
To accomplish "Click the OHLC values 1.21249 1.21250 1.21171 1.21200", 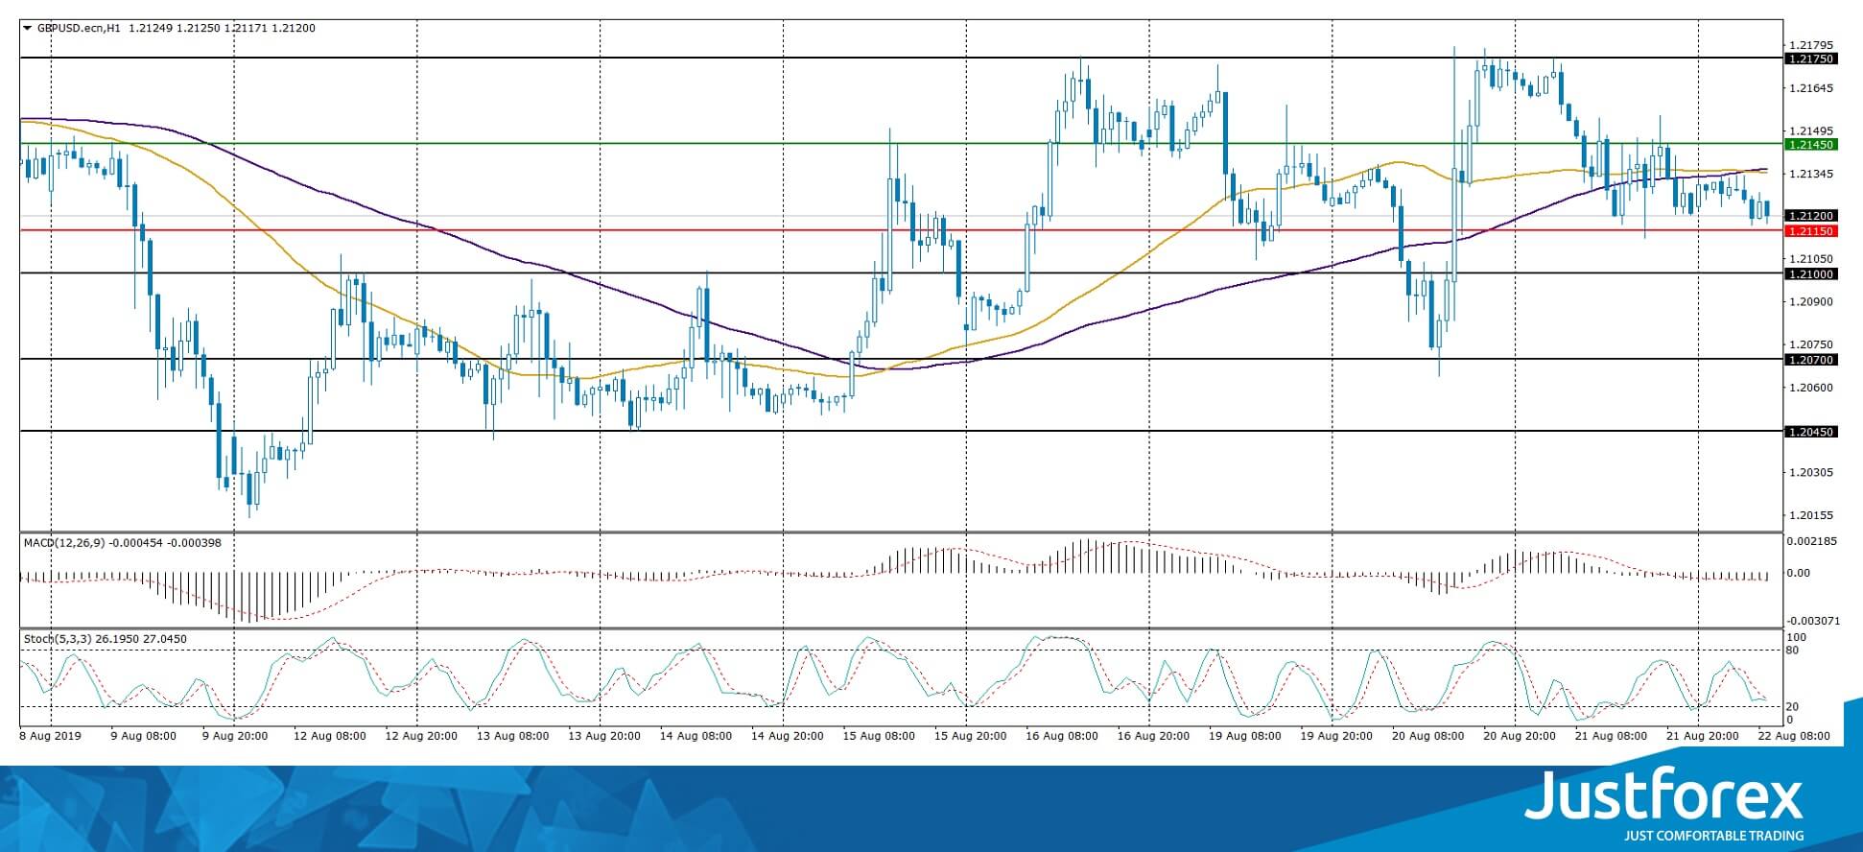I will [x=221, y=29].
